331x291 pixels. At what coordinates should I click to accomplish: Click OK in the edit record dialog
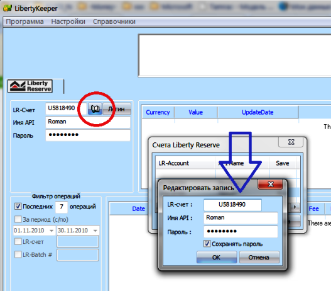pos(217,257)
